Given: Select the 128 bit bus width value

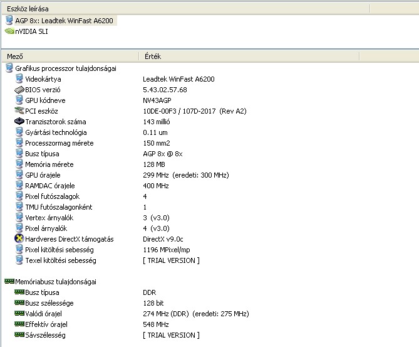Looking at the screenshot, I should tap(153, 303).
